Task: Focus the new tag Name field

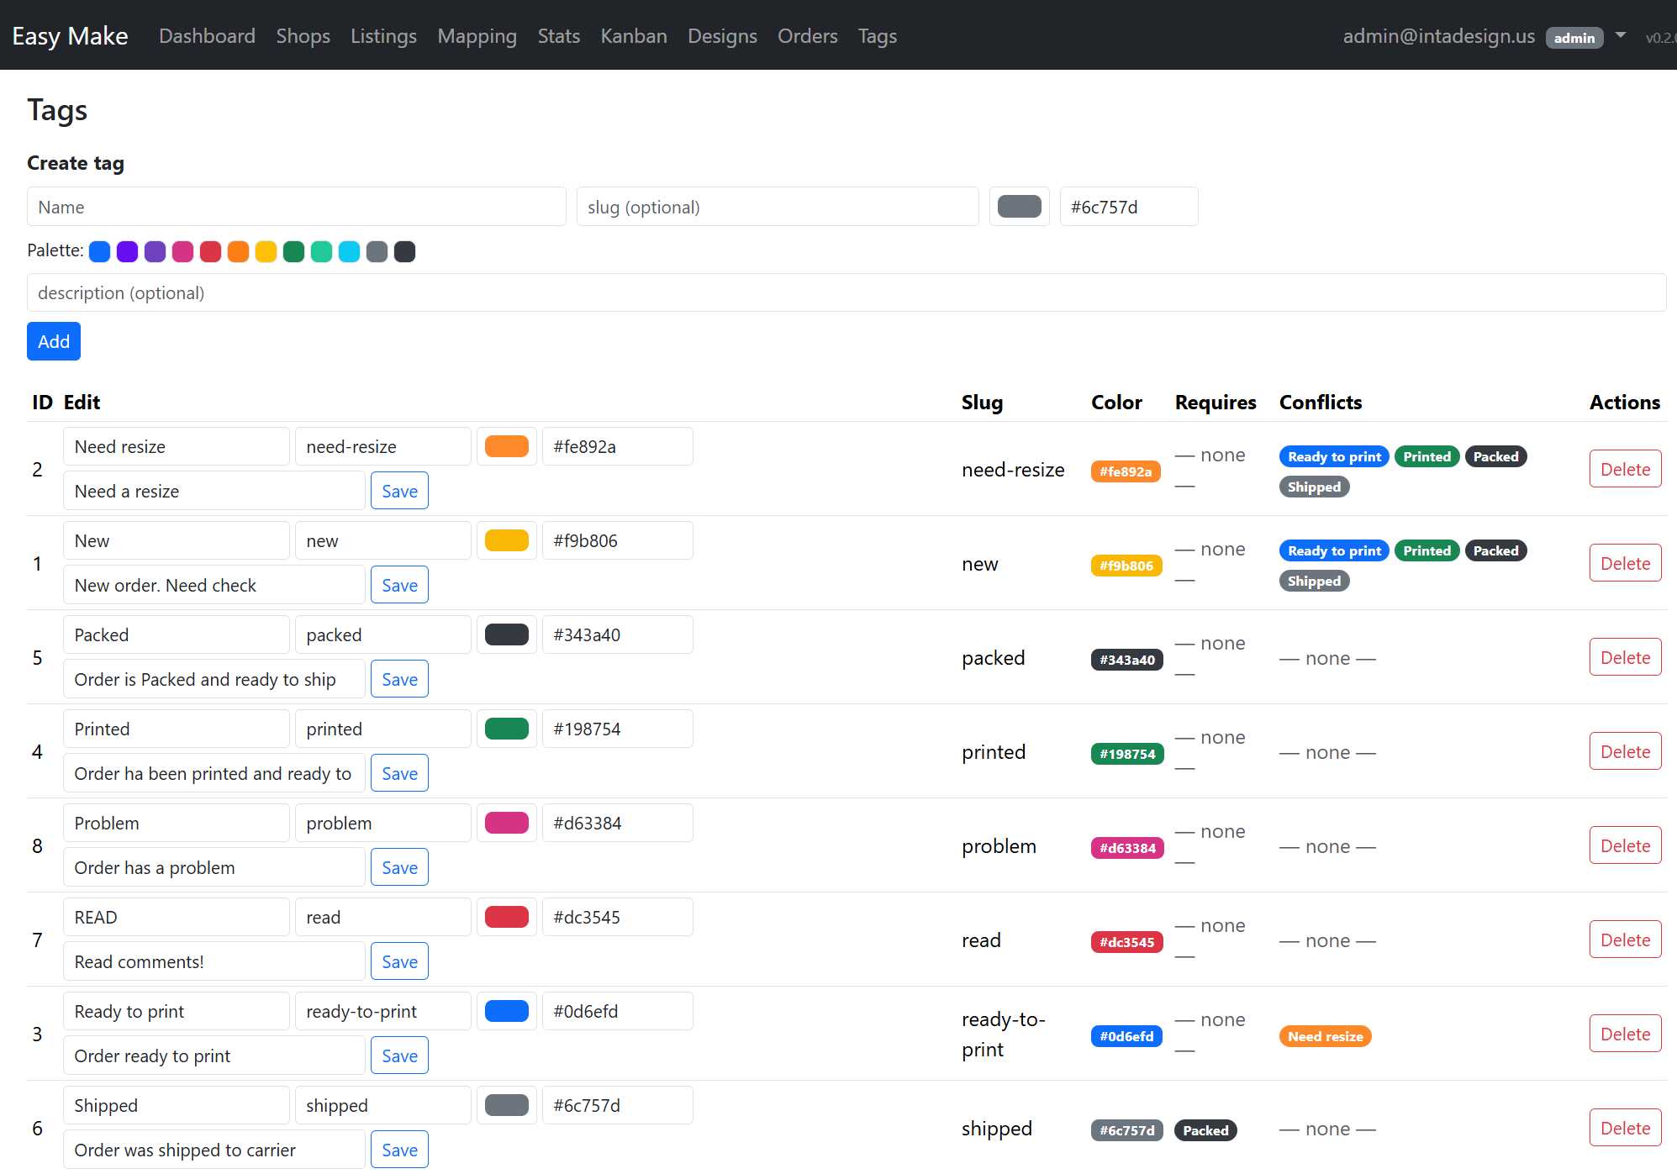Action: (x=296, y=207)
